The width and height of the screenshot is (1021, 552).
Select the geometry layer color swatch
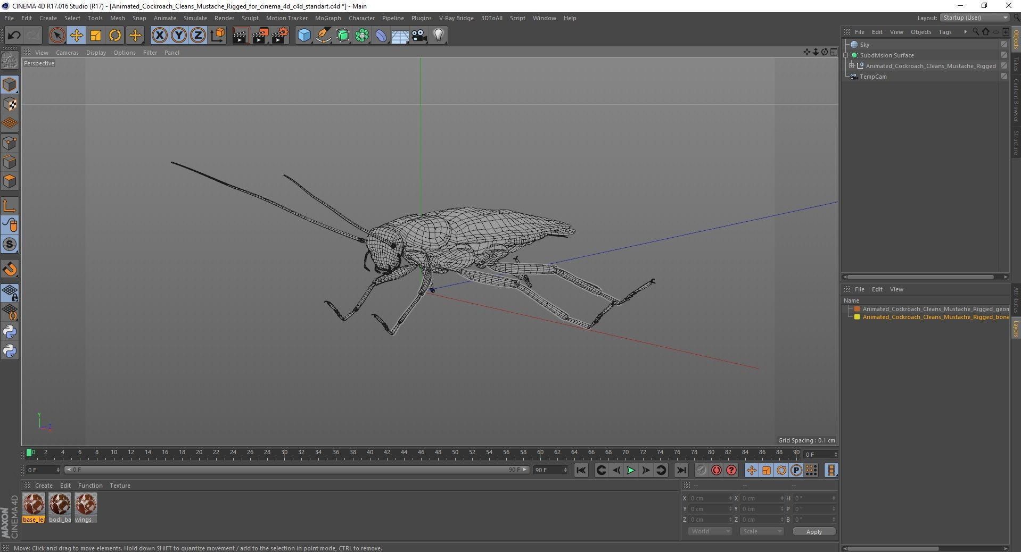tap(857, 309)
